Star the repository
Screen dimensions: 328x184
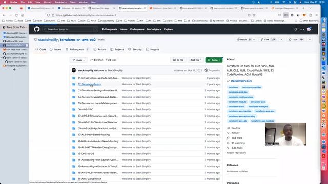tap(296, 40)
